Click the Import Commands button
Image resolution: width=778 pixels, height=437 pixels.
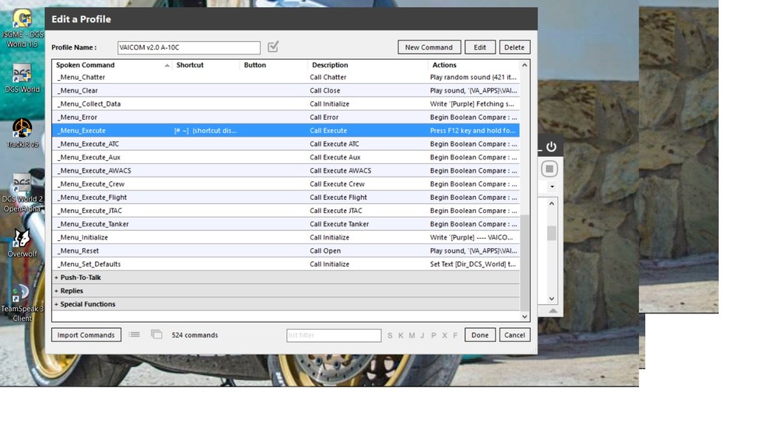point(86,335)
